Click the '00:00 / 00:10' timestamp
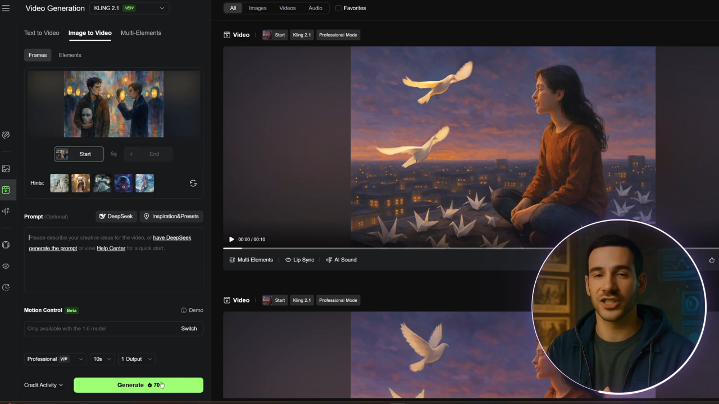 click(252, 239)
